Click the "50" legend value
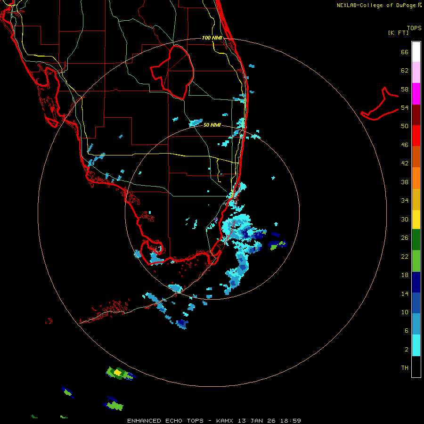 click(405, 126)
